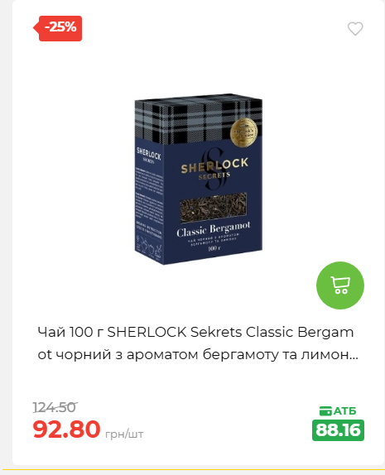Click the 'грн/шт' unit label
The height and width of the screenshot is (475, 385).
coord(124,434)
